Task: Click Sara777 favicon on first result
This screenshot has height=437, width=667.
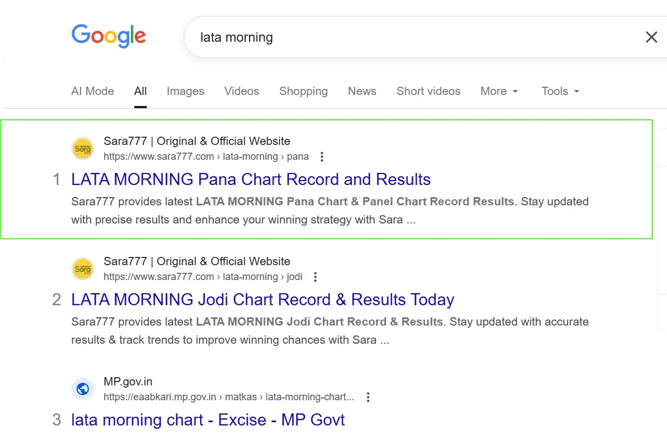Action: pyautogui.click(x=83, y=149)
